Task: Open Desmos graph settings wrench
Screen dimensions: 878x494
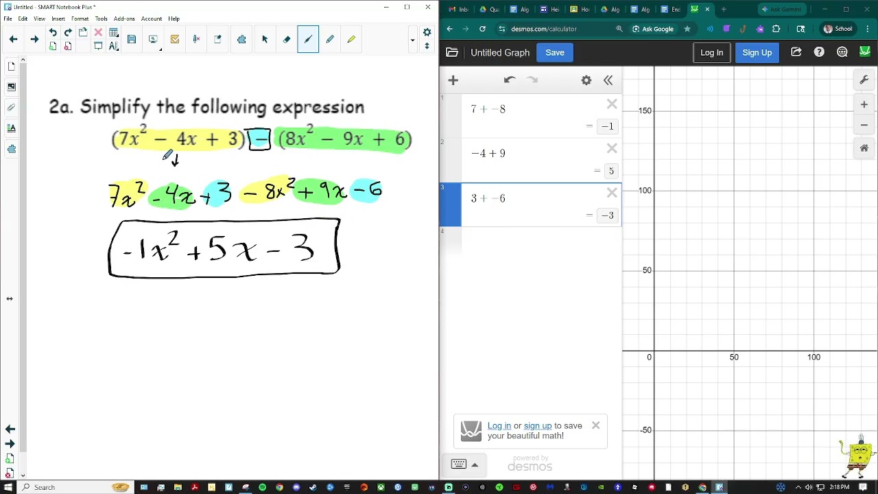Action: coord(864,80)
